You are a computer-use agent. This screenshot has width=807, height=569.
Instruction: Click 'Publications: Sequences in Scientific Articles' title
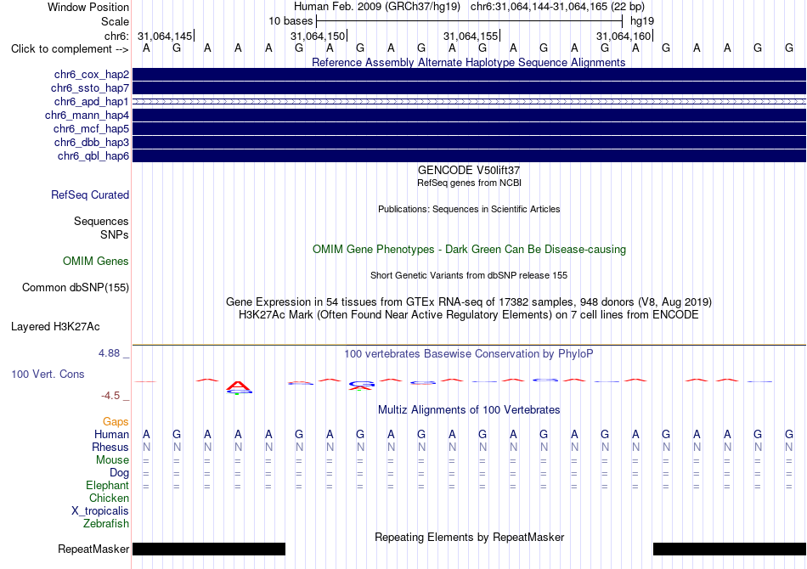pyautogui.click(x=469, y=209)
